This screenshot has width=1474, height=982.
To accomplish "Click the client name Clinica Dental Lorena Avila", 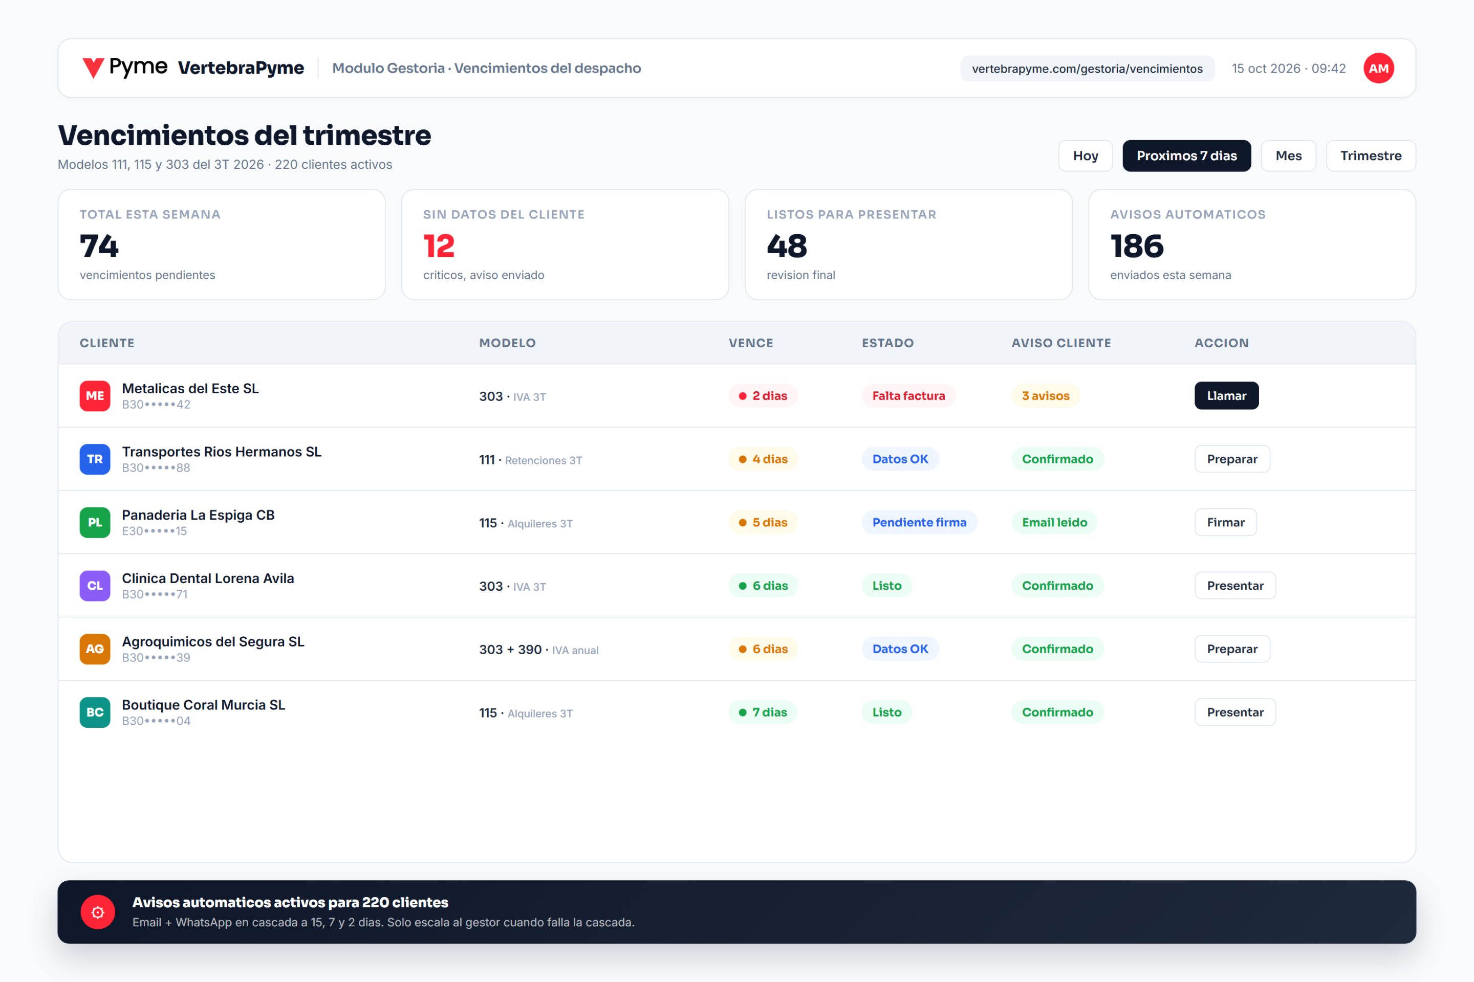I will click(x=208, y=578).
